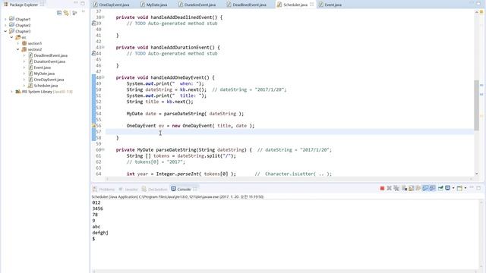Toggle Word Wrap in the Console toolbar
Image resolution: width=486 pixels, height=273 pixels.
(x=418, y=188)
